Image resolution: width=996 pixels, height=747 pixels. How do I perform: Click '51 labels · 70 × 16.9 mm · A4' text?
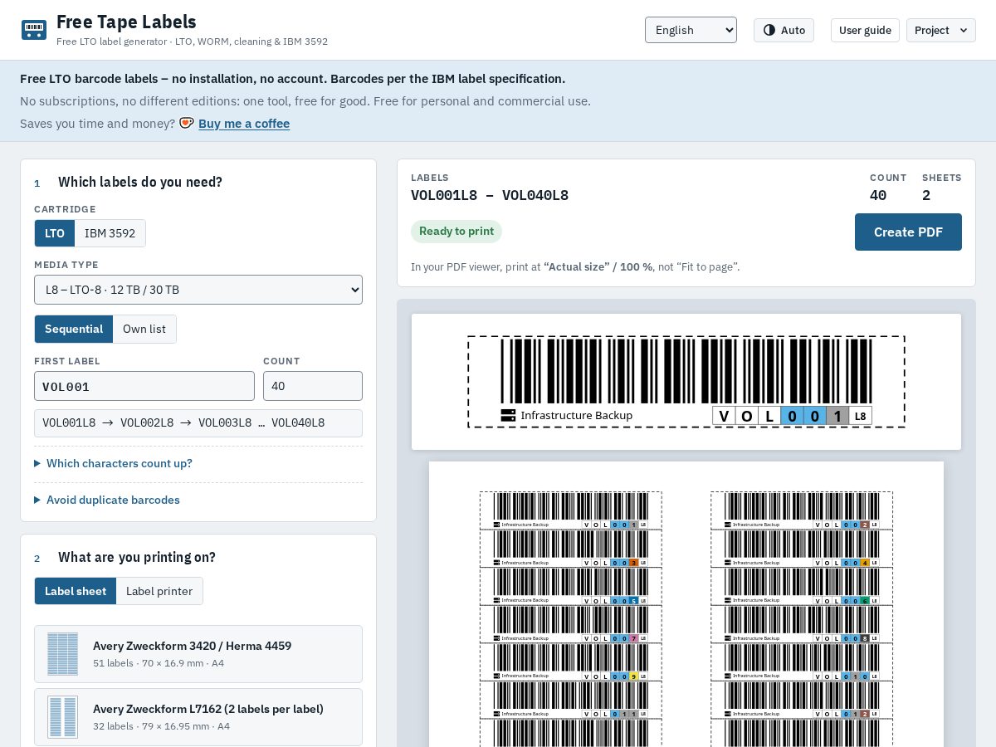point(159,663)
